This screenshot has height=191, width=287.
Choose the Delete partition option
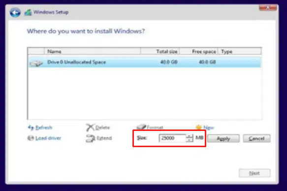102,127
